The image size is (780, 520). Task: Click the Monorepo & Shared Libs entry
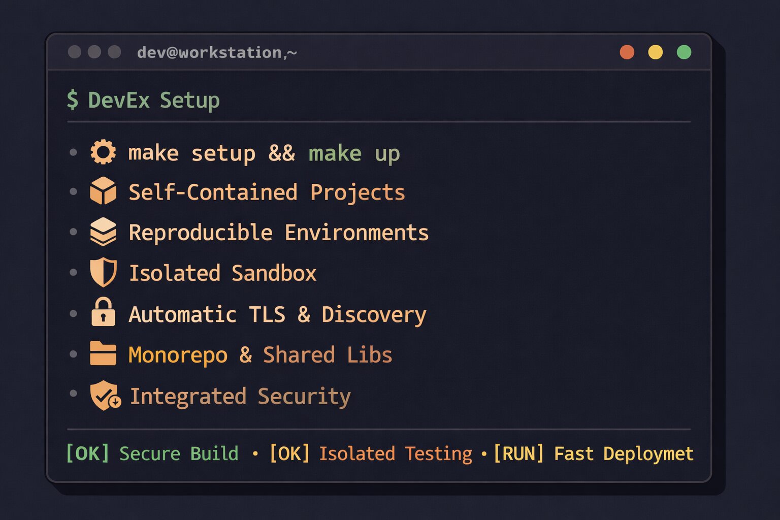pos(260,354)
